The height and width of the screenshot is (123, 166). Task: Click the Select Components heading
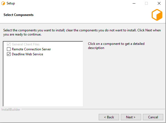point(18,15)
